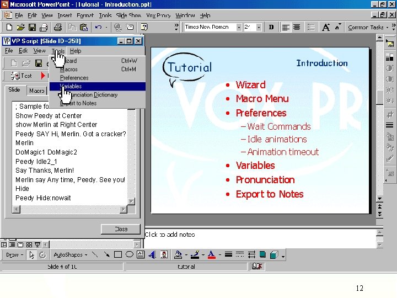Click Paste icon in PowerPoint toolbar

(84, 27)
